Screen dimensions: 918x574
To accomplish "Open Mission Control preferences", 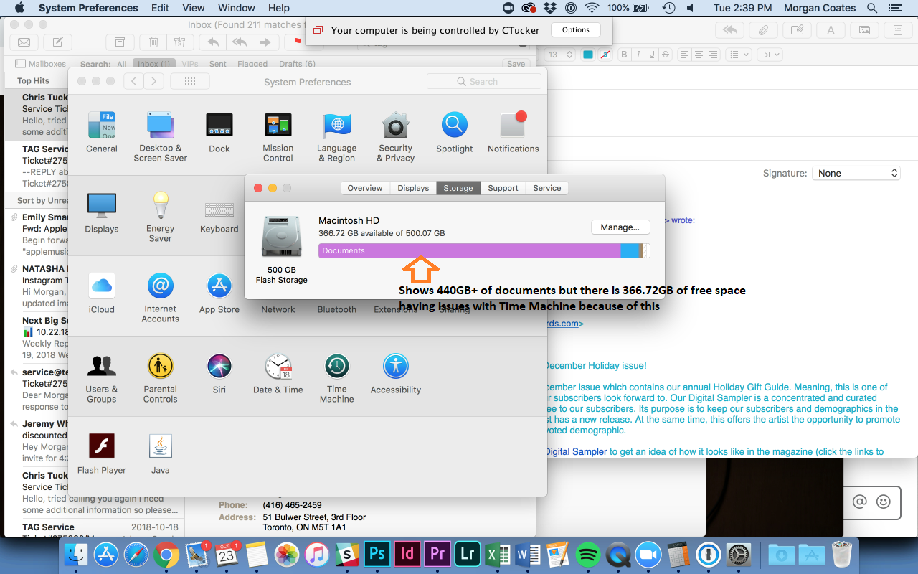I will click(x=278, y=136).
